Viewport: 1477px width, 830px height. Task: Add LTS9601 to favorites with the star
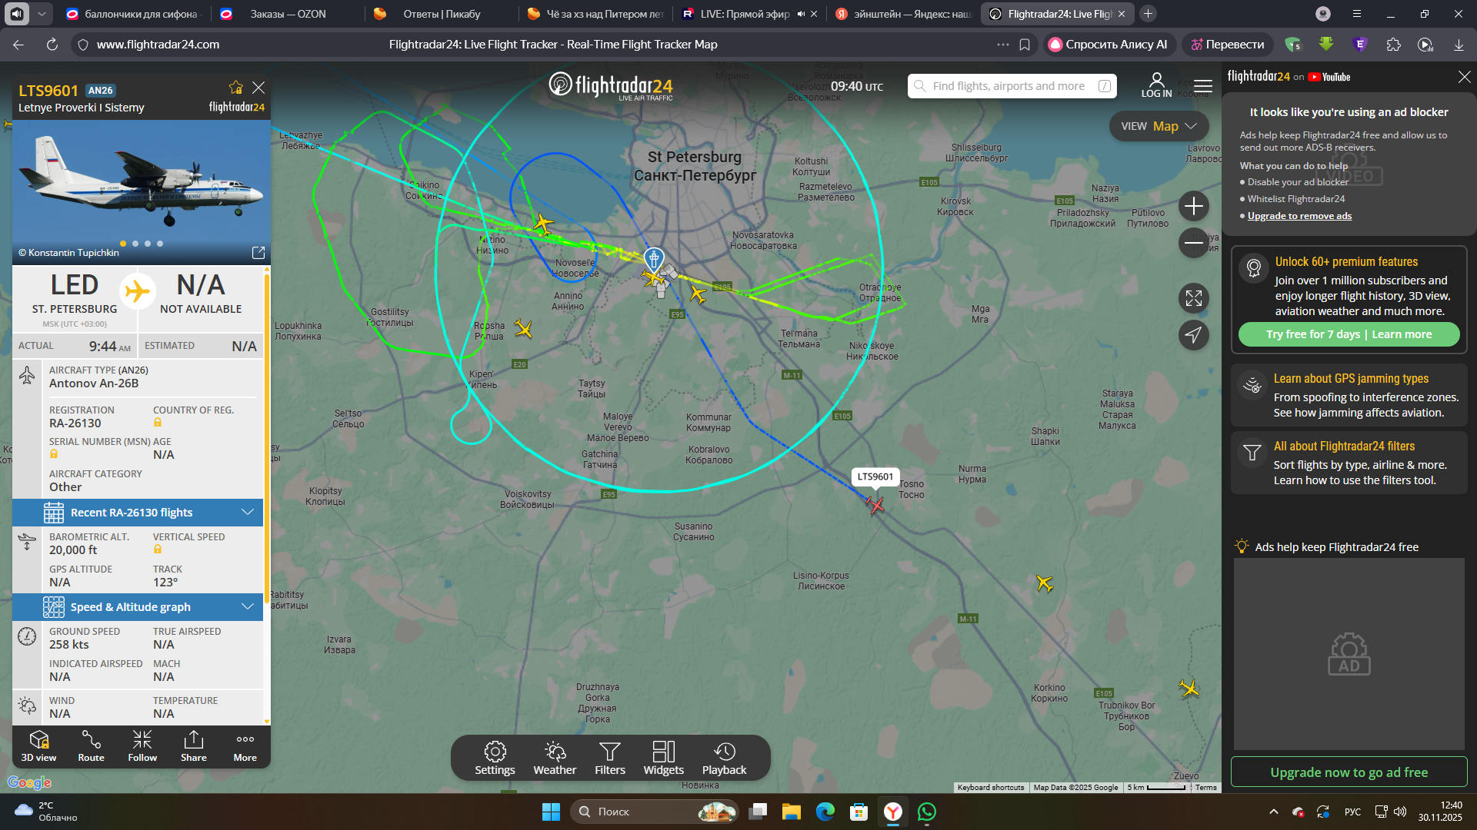click(x=235, y=88)
